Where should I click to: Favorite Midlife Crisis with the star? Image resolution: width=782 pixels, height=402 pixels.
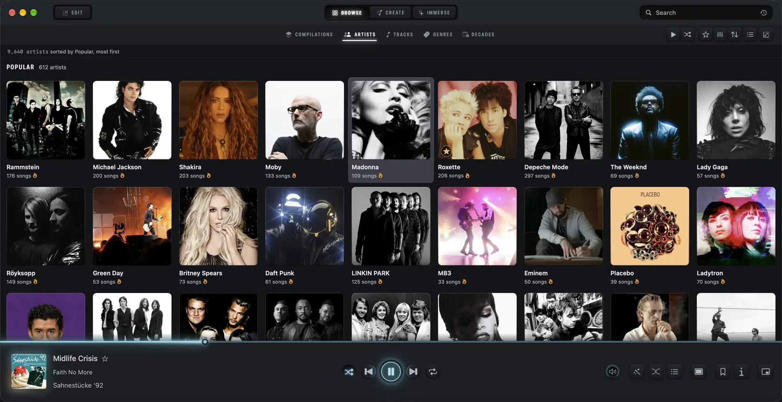105,359
